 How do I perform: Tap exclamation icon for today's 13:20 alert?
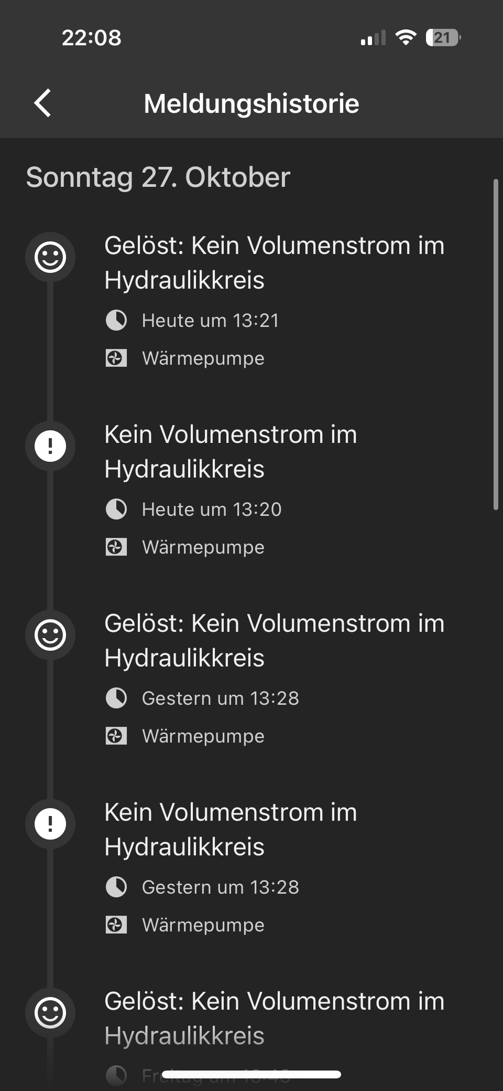(x=50, y=446)
